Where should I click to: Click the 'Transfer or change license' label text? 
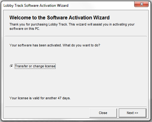tap(35, 66)
